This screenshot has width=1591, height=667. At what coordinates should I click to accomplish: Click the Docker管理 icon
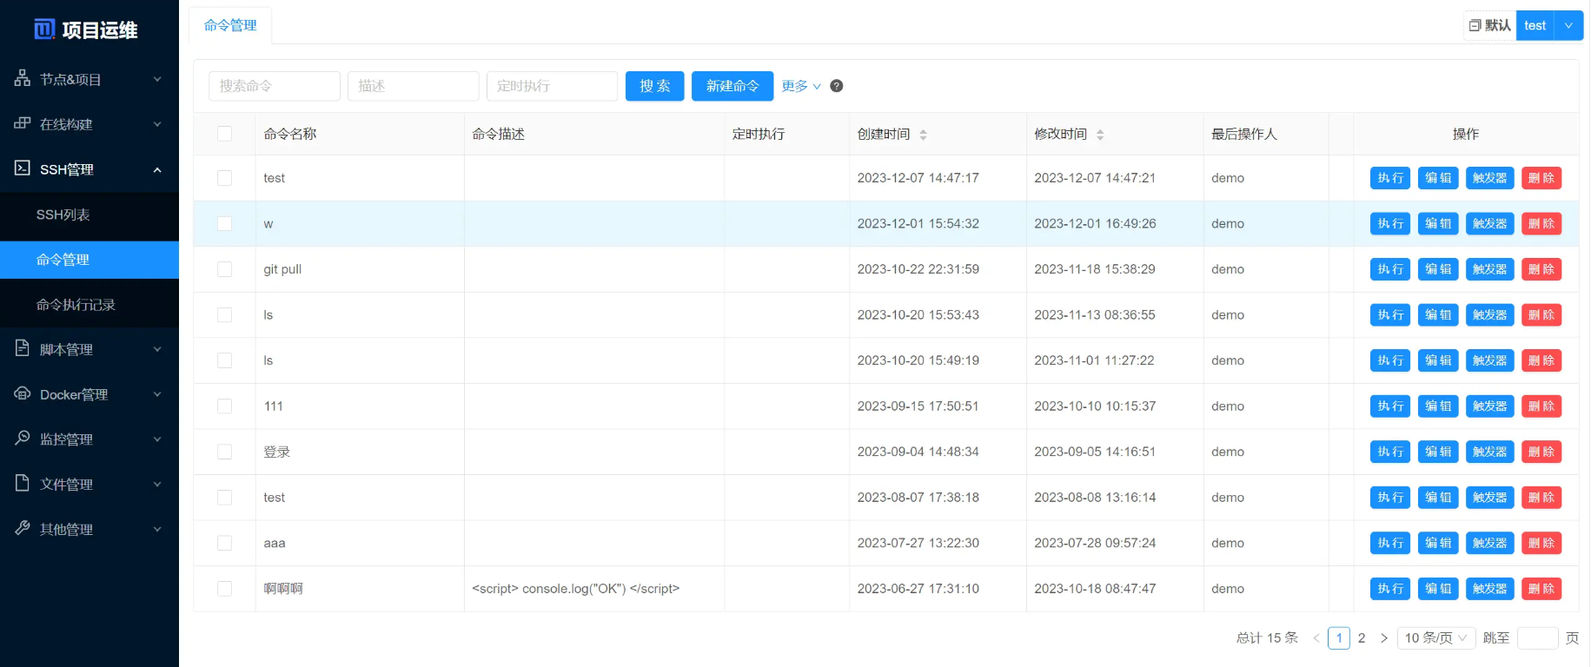coord(23,393)
